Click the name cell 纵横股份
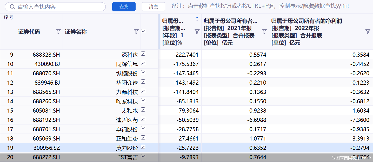The width and height of the screenshot is (373, 162). pyautogui.click(x=127, y=73)
